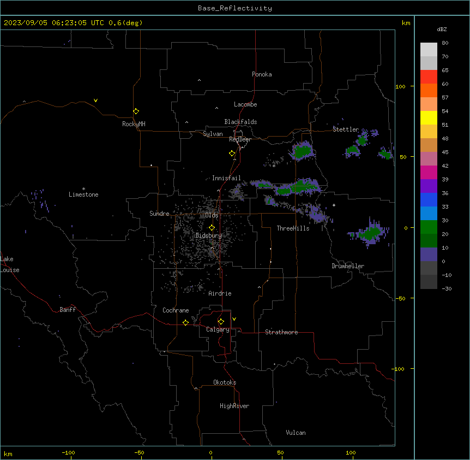Click the Sylvan label
470x460 pixels.
coord(213,134)
